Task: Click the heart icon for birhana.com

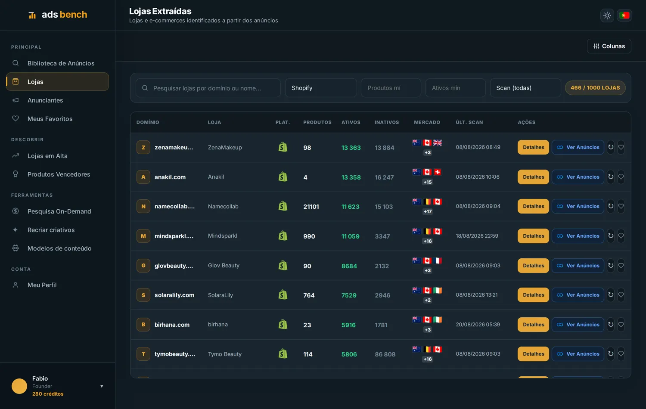Action: (x=621, y=325)
